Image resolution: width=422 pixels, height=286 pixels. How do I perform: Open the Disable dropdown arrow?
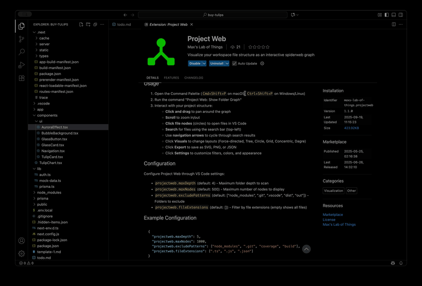tap(204, 63)
